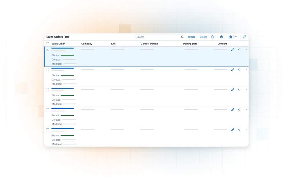This screenshot has height=180, width=290.
Task: Click the navigation chevron of the fourth row
Action: (x=246, y=110)
